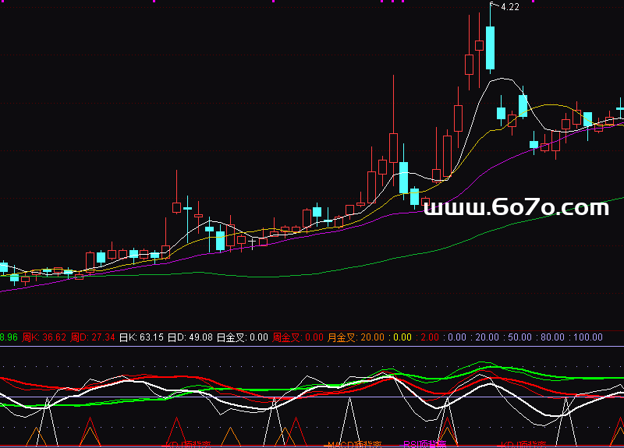Select the 周D: 27.34 indicator value
624x448 pixels.
pyautogui.click(x=93, y=337)
